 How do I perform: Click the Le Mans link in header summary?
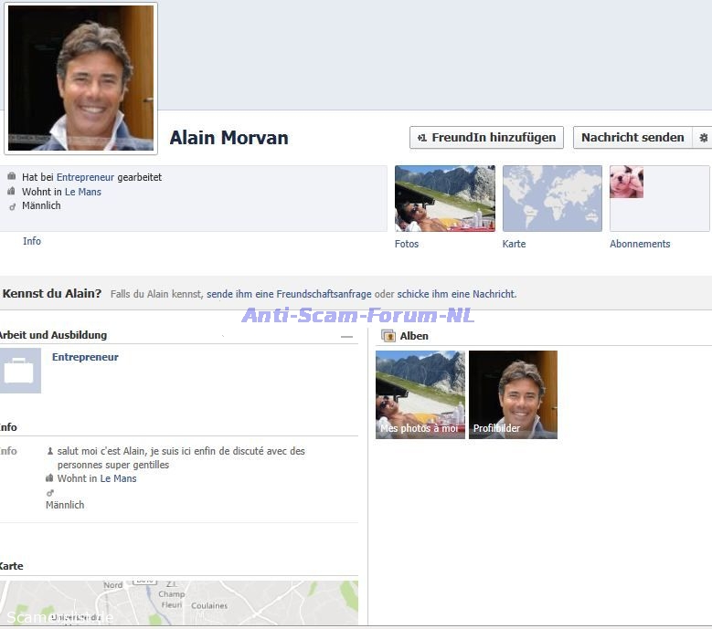pos(82,192)
